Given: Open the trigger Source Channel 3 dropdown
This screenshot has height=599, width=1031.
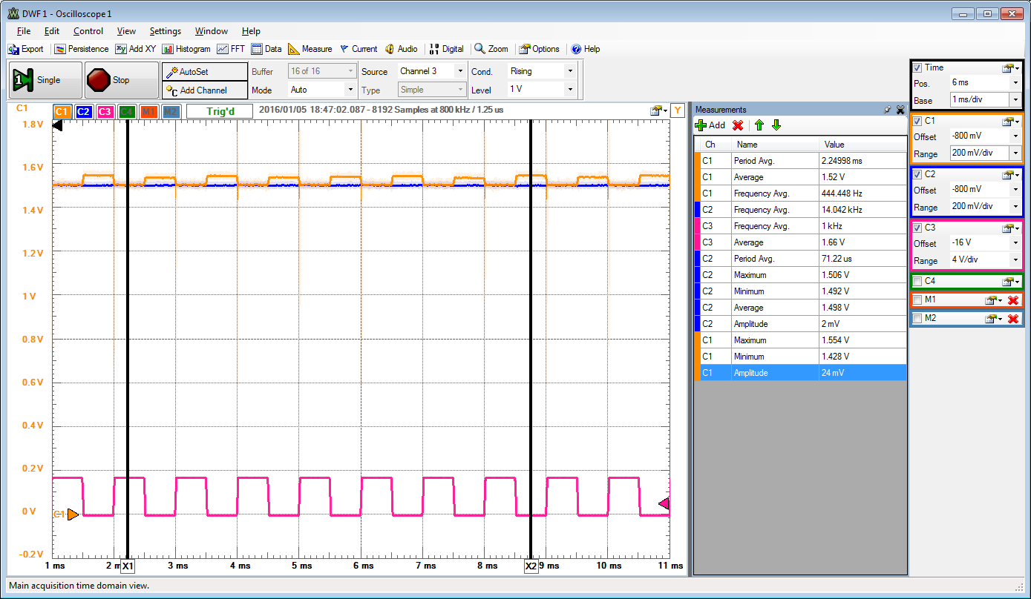Looking at the screenshot, I should click(x=460, y=71).
